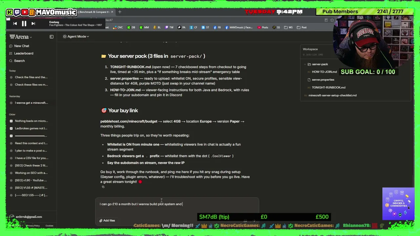Bookmark this page with the star icon
This screenshot has width=420, height=236.
coord(332,20)
